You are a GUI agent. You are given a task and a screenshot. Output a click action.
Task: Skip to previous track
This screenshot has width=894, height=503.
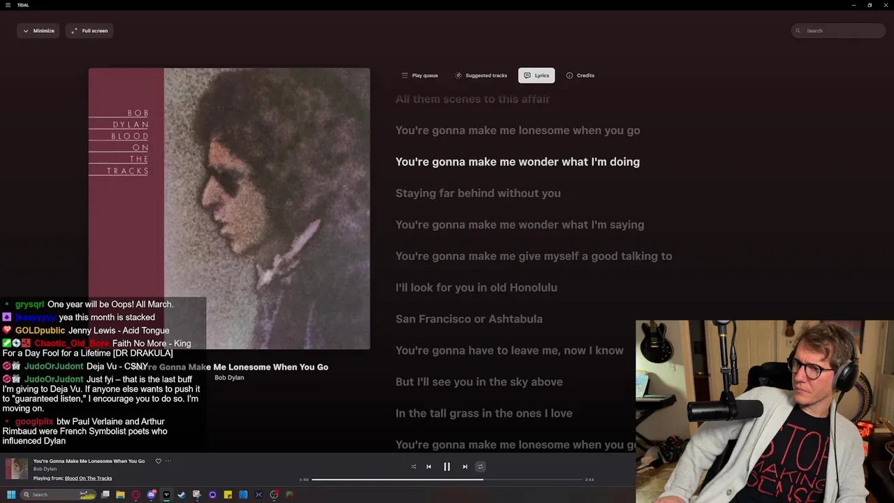pyautogui.click(x=429, y=467)
